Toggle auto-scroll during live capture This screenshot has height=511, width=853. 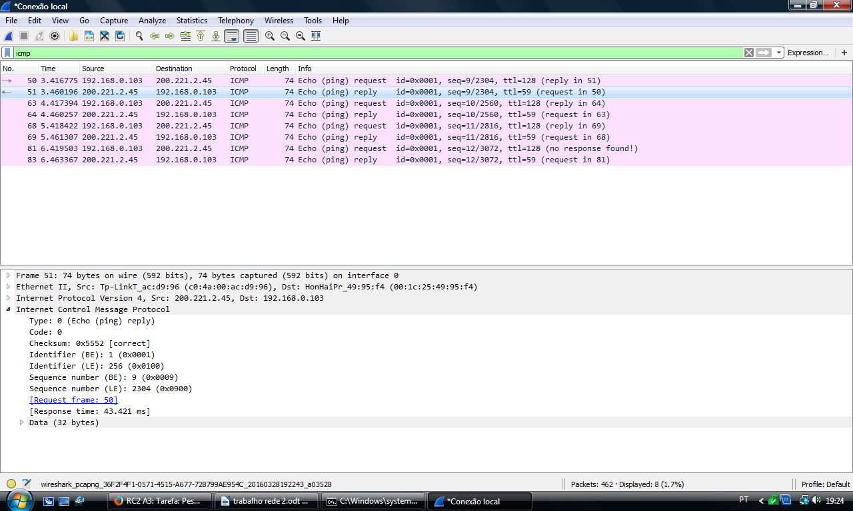232,36
